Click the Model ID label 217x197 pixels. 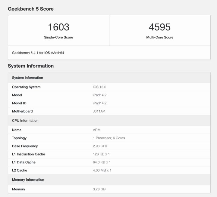(19, 103)
